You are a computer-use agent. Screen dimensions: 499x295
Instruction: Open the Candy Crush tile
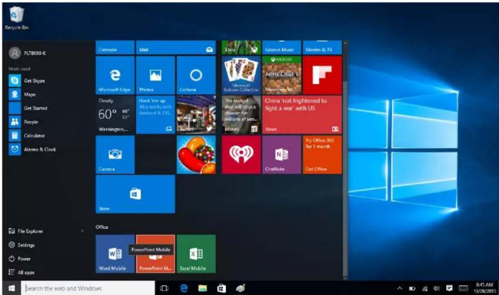pyautogui.click(x=196, y=155)
